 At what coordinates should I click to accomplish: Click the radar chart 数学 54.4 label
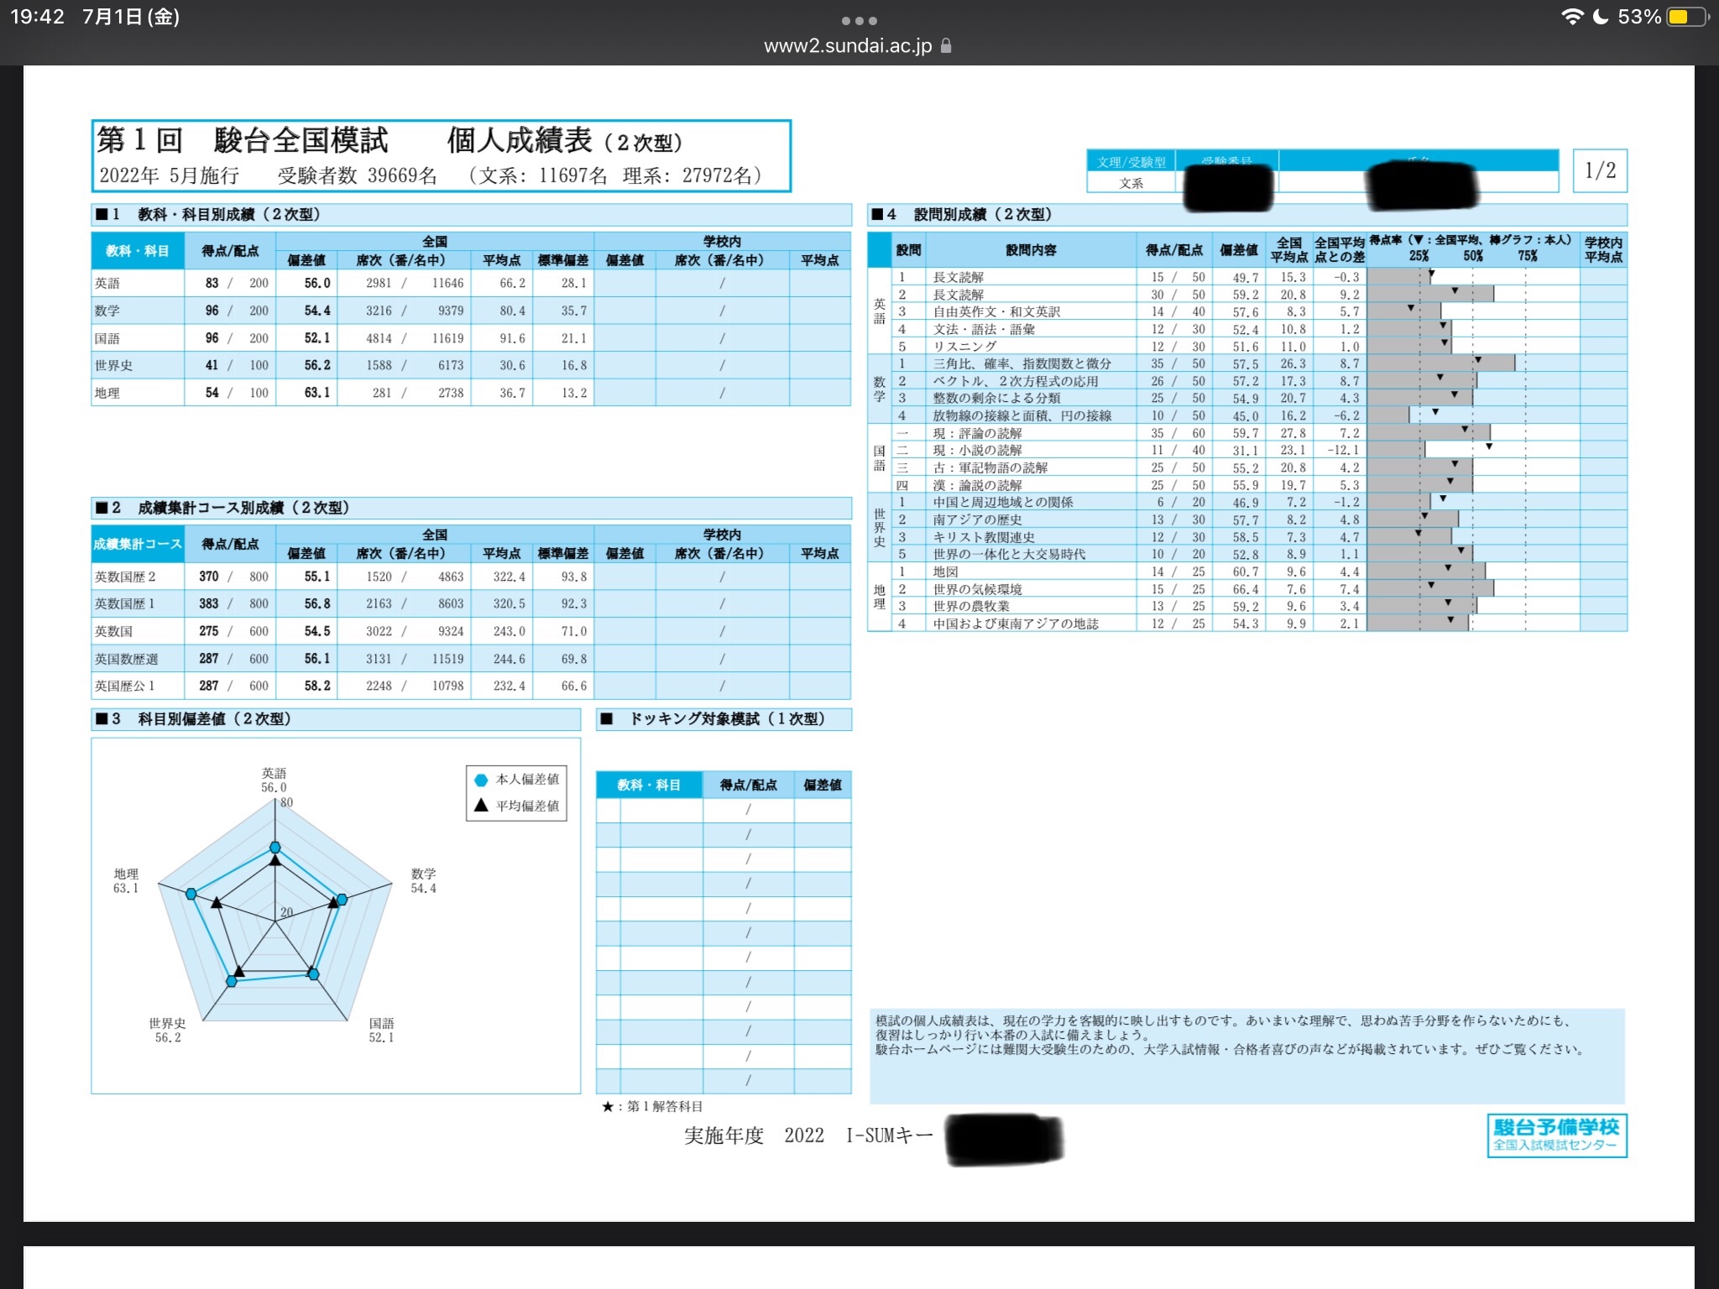[423, 880]
